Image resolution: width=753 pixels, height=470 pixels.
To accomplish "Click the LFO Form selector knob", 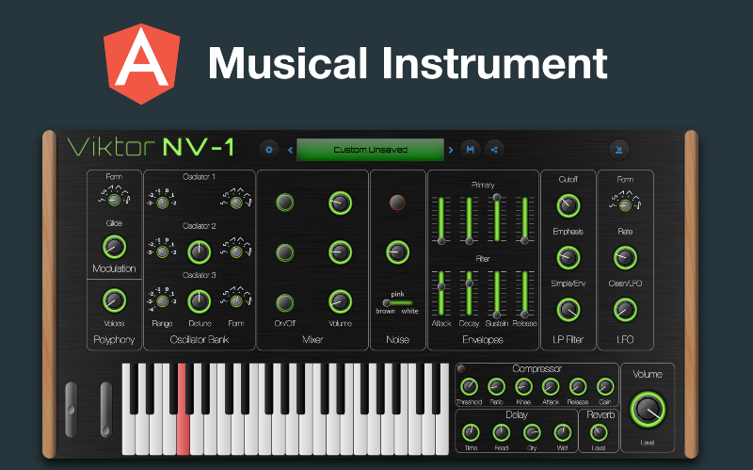I will click(625, 205).
